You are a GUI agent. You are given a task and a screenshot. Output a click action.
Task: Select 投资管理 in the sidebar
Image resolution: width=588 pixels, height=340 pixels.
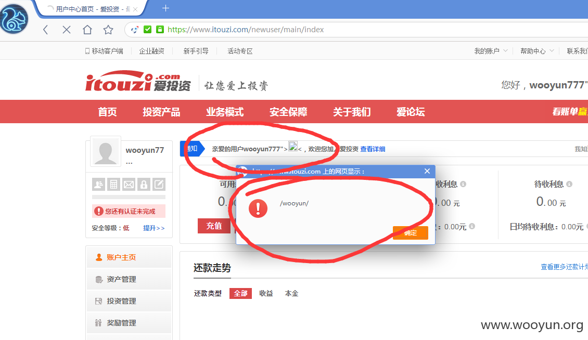pyautogui.click(x=129, y=301)
